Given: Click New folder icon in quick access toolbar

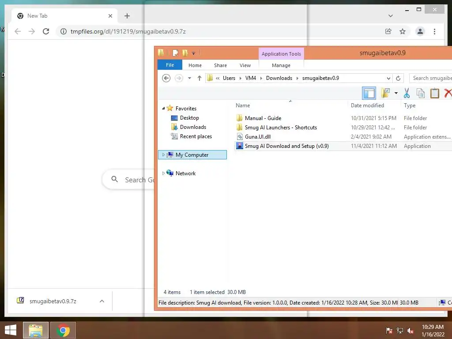Looking at the screenshot, I should (x=185, y=53).
